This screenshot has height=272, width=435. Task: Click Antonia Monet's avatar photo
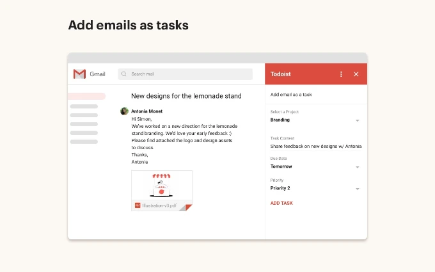[124, 111]
